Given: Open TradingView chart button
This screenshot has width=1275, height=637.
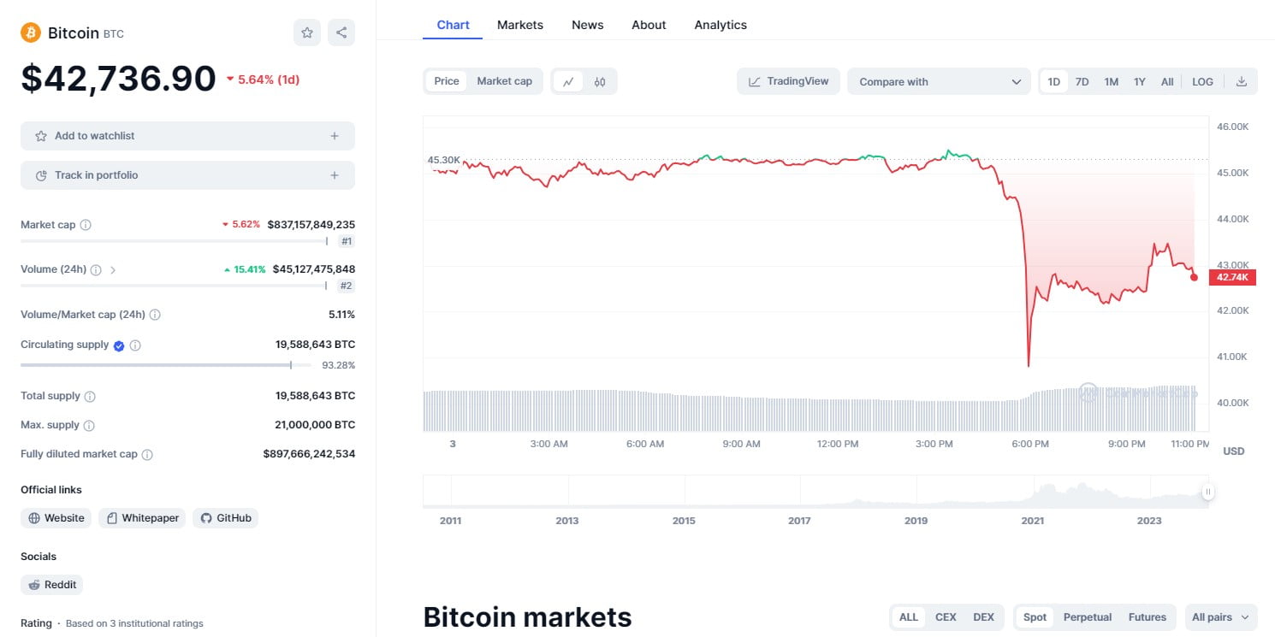Looking at the screenshot, I should pos(788,81).
